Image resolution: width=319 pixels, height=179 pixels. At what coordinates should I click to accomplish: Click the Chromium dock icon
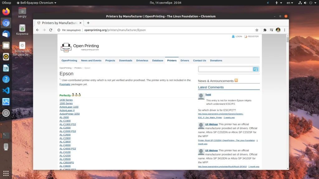tap(6, 23)
